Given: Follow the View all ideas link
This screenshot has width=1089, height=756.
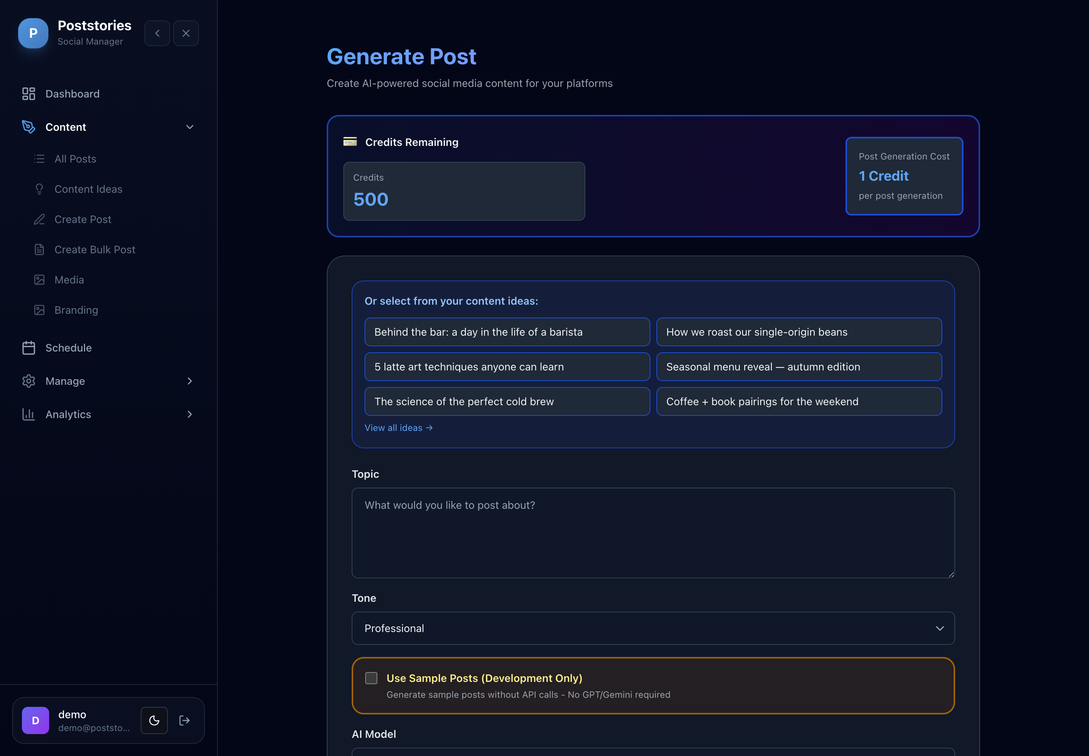Looking at the screenshot, I should (x=399, y=428).
